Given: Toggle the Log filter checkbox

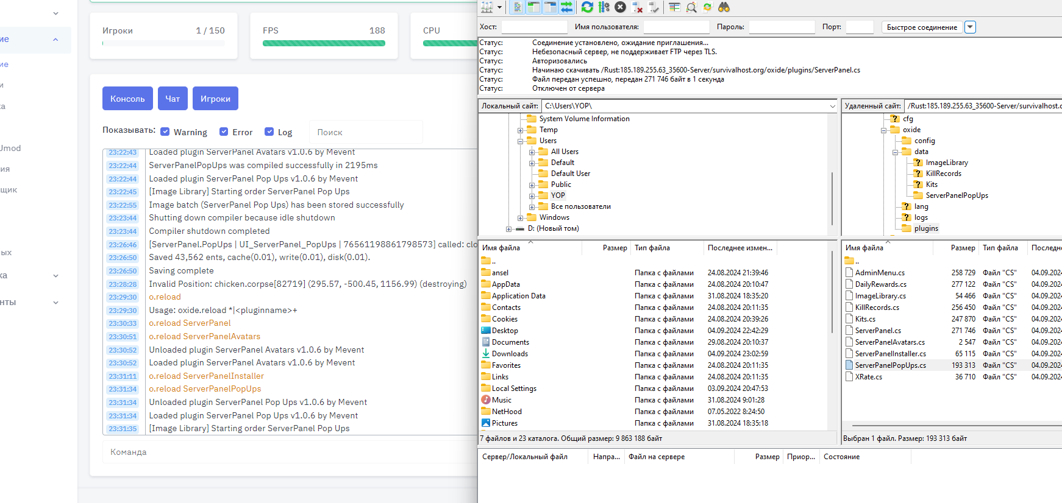Looking at the screenshot, I should click(x=269, y=132).
